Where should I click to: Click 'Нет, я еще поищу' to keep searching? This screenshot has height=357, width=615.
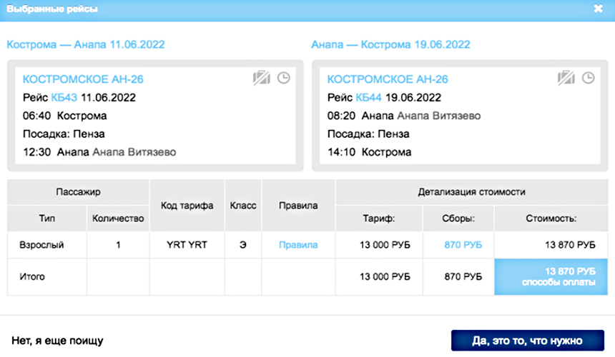(x=58, y=341)
